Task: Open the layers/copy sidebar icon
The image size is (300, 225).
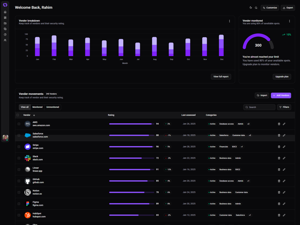Action: click(5, 29)
